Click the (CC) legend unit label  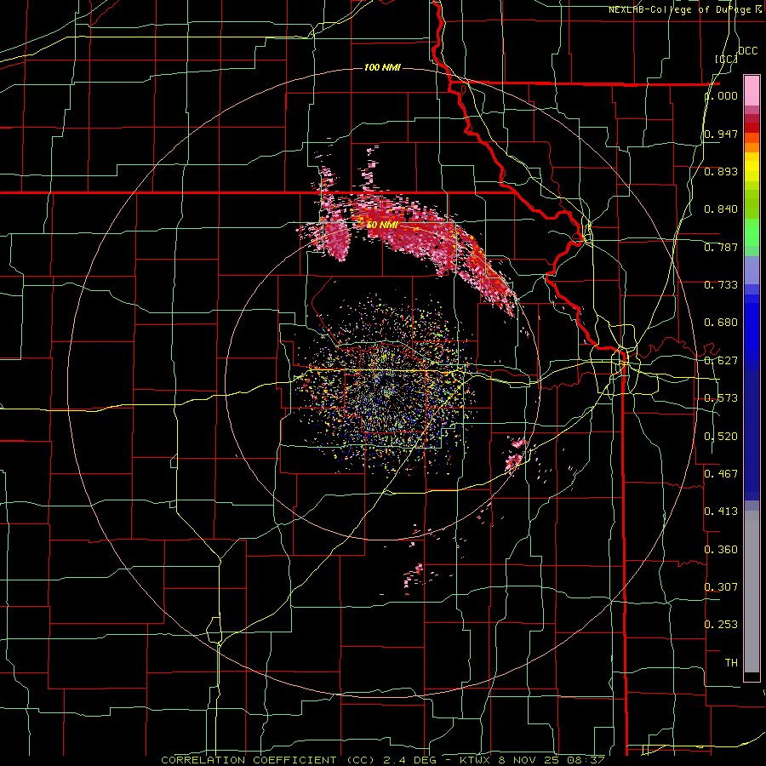726,59
